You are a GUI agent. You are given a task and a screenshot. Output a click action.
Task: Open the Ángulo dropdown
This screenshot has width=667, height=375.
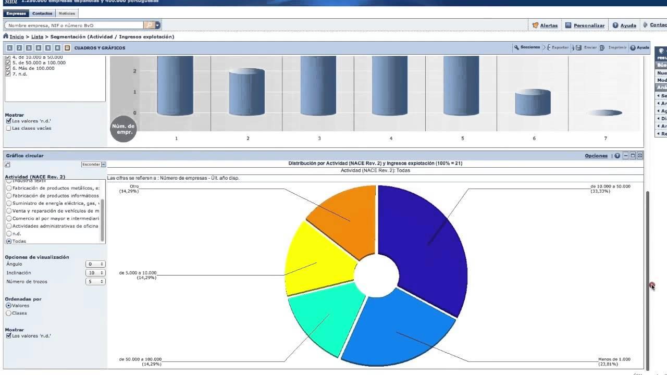click(95, 264)
